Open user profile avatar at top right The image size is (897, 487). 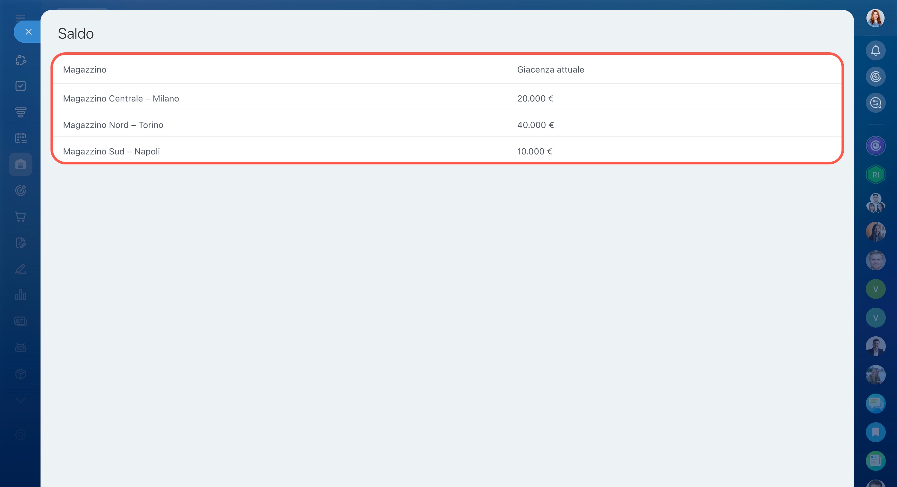(x=875, y=18)
